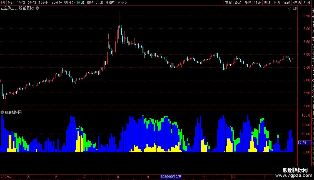Toggle the right side panel icon

point(295,8)
